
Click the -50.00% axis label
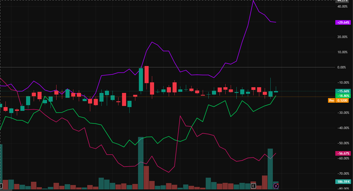coord(343,143)
